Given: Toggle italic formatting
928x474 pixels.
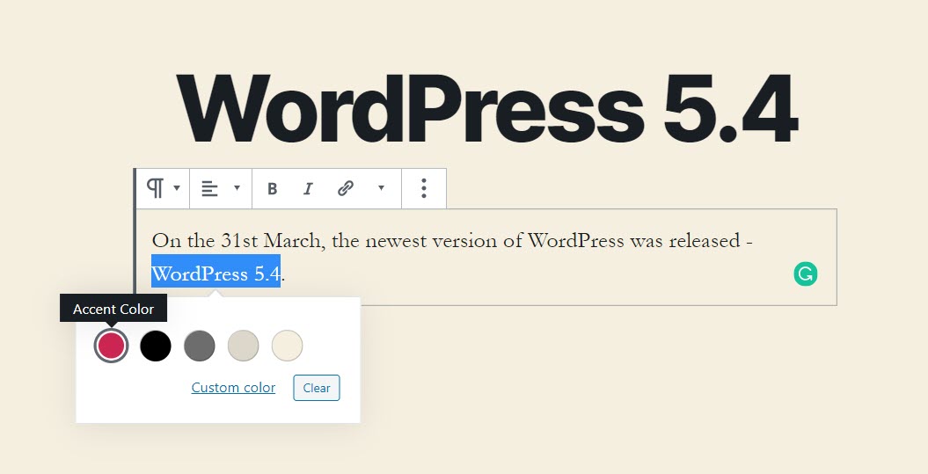Looking at the screenshot, I should [308, 189].
